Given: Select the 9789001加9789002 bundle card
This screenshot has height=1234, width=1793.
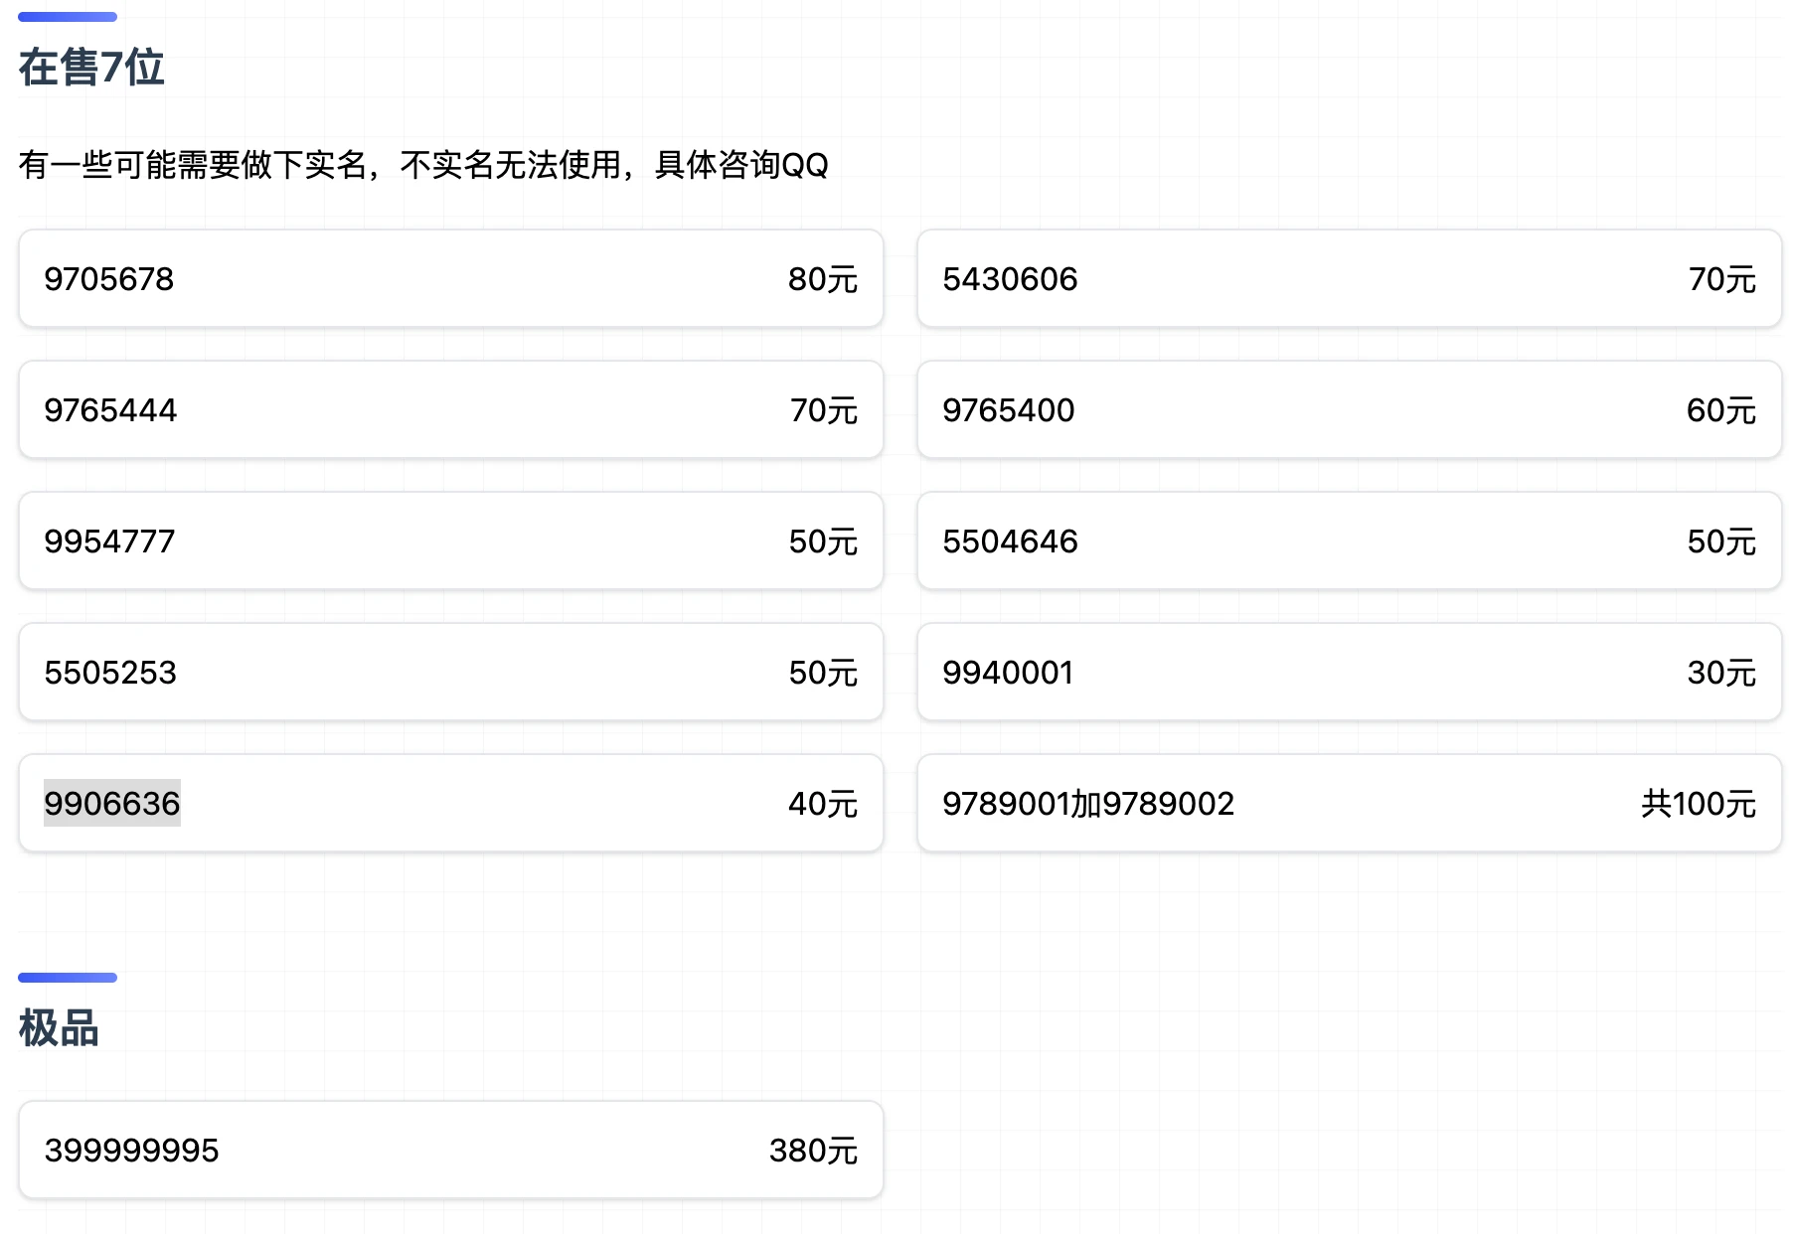Looking at the screenshot, I should 1349,804.
